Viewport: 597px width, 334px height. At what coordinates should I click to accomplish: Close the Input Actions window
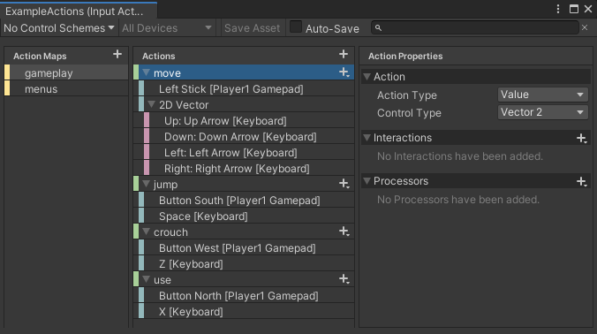588,9
